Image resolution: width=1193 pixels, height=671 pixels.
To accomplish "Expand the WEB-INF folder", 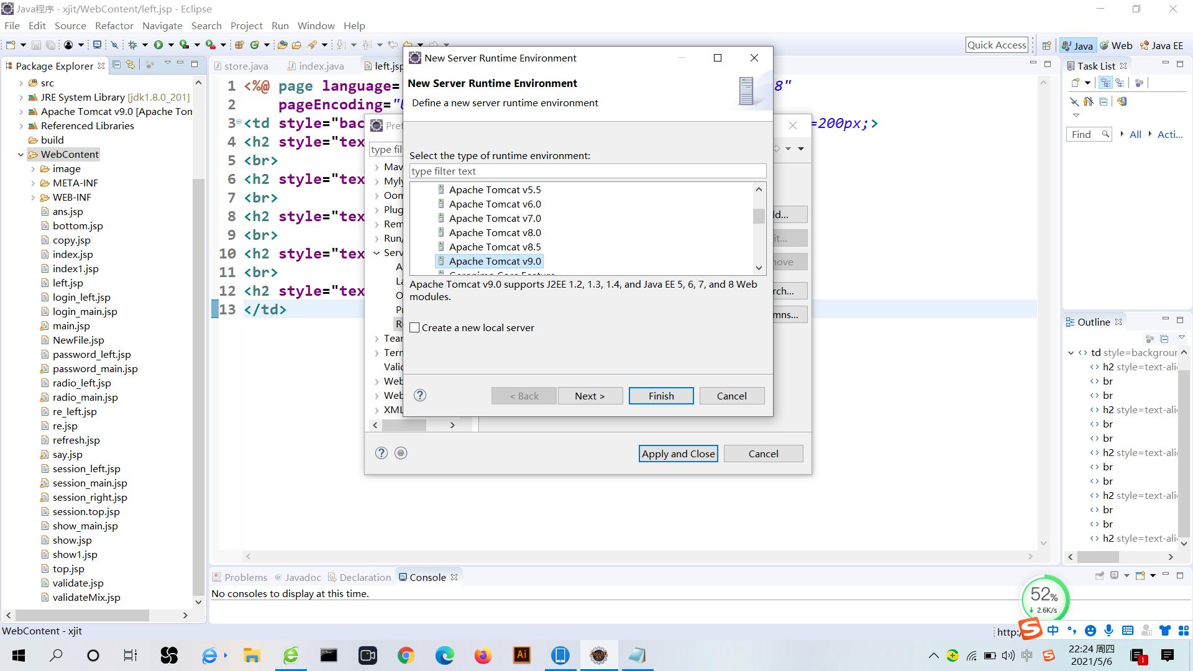I will [33, 197].
